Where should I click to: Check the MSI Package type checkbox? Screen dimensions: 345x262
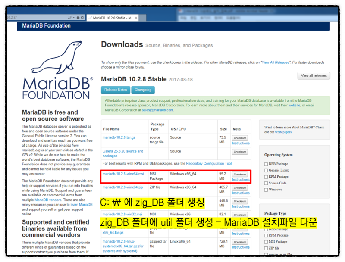266,242
